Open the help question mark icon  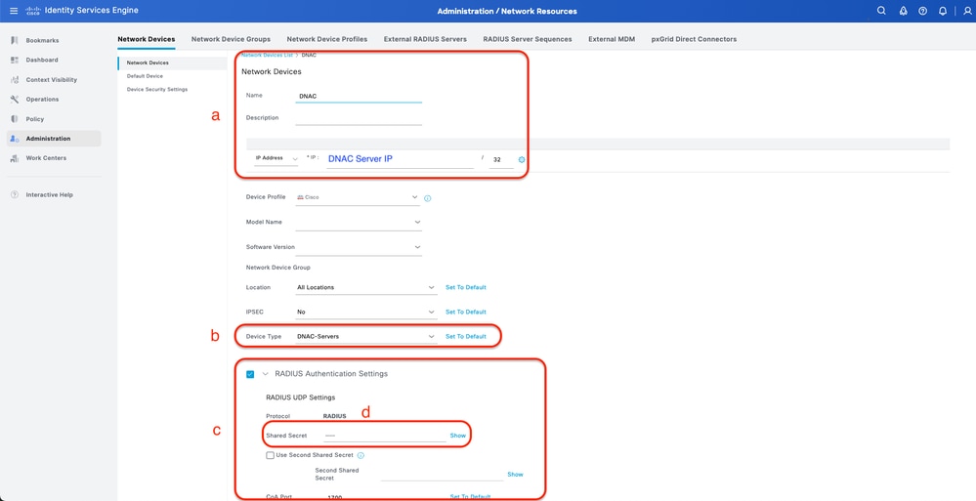pyautogui.click(x=923, y=11)
